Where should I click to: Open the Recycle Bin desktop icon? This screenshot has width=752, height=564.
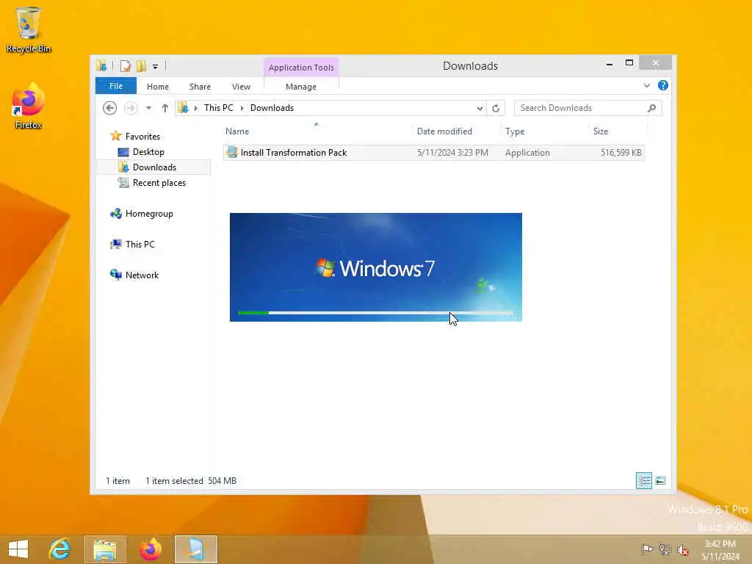click(29, 29)
